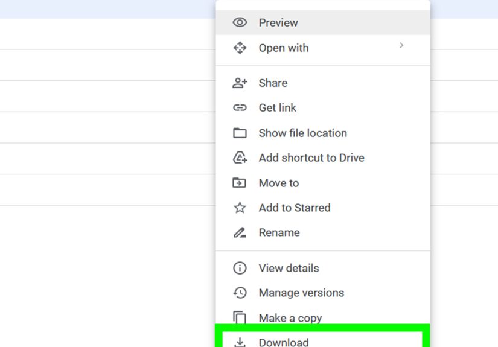
Task: Select Move to menu entry
Action: click(323, 183)
